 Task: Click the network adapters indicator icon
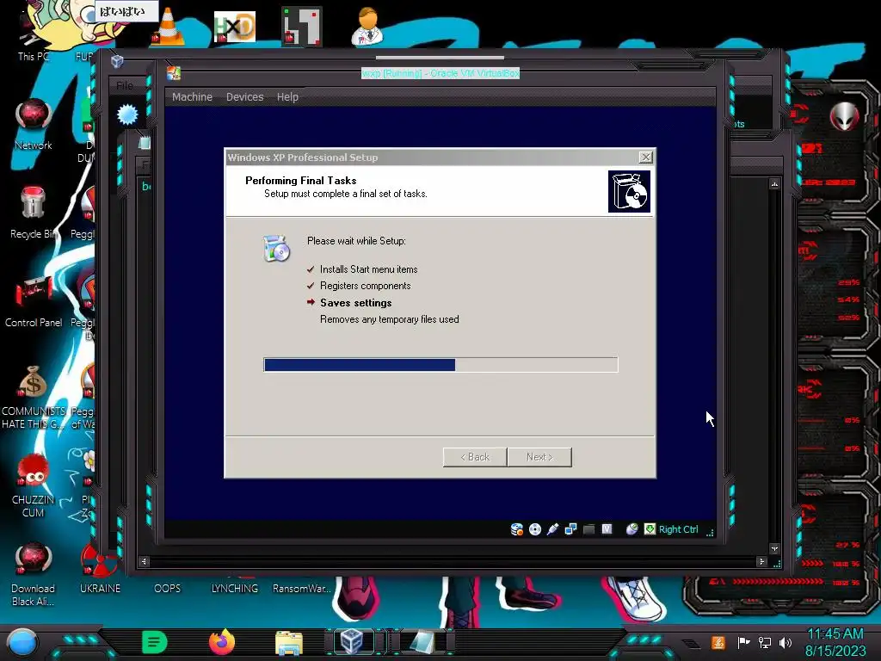pyautogui.click(x=571, y=529)
